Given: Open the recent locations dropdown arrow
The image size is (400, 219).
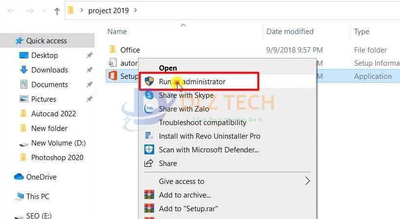Looking at the screenshot, I should (x=44, y=11).
